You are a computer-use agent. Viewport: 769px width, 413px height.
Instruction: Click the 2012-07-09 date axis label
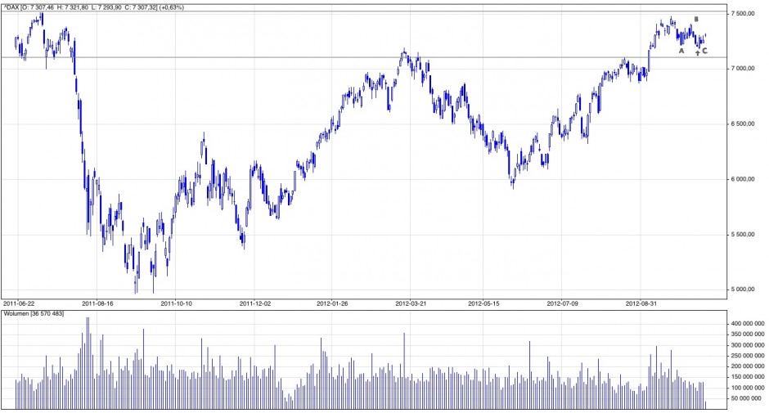click(564, 303)
